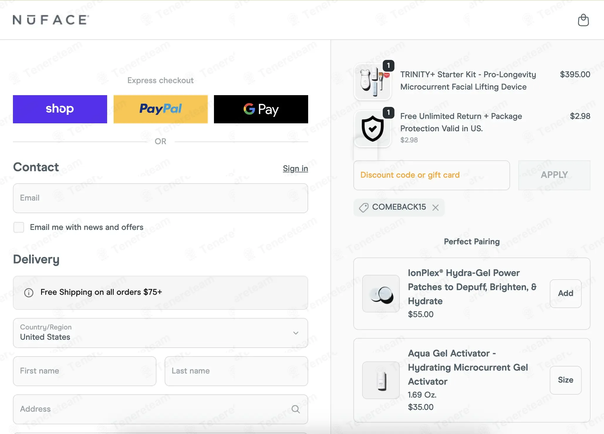Open the package protection shield thumbnail
The image size is (604, 434).
tap(373, 129)
